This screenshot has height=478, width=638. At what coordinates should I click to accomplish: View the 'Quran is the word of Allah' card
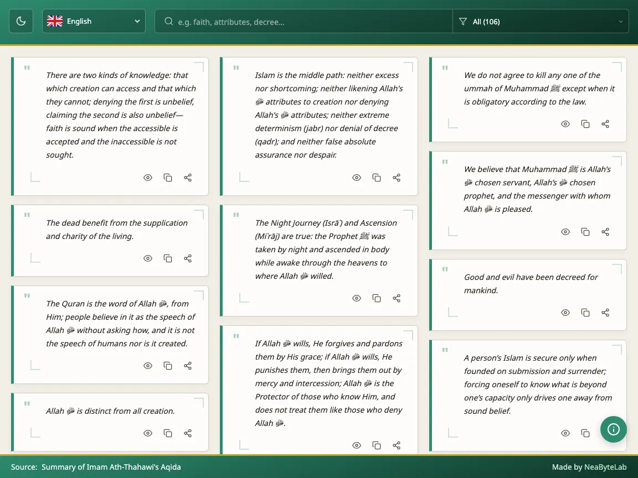pyautogui.click(x=148, y=366)
